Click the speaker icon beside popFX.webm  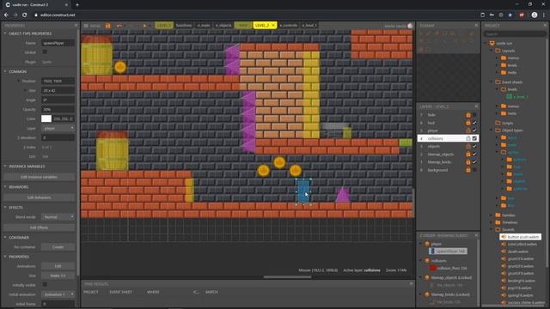pos(504,288)
